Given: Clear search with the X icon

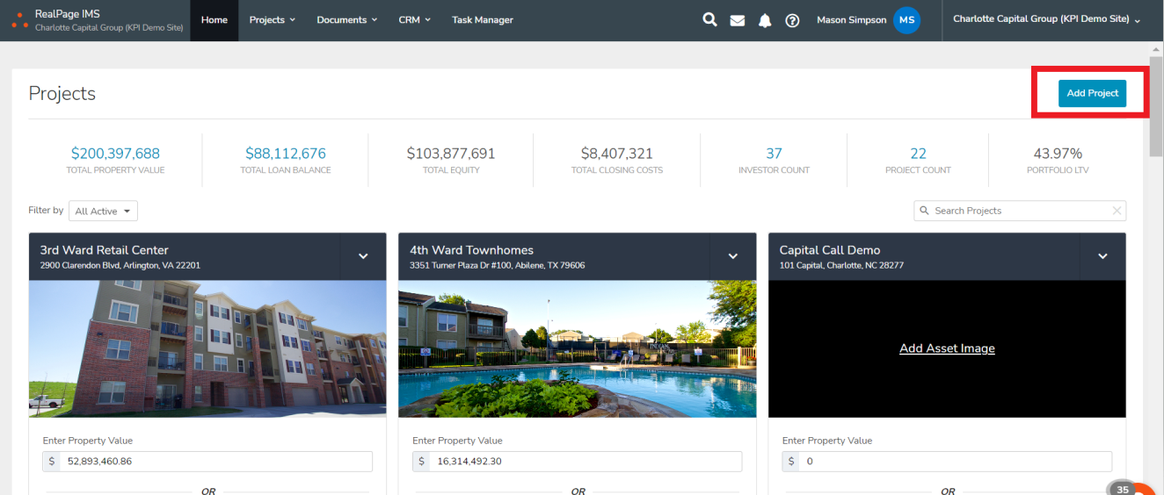Looking at the screenshot, I should (1117, 211).
